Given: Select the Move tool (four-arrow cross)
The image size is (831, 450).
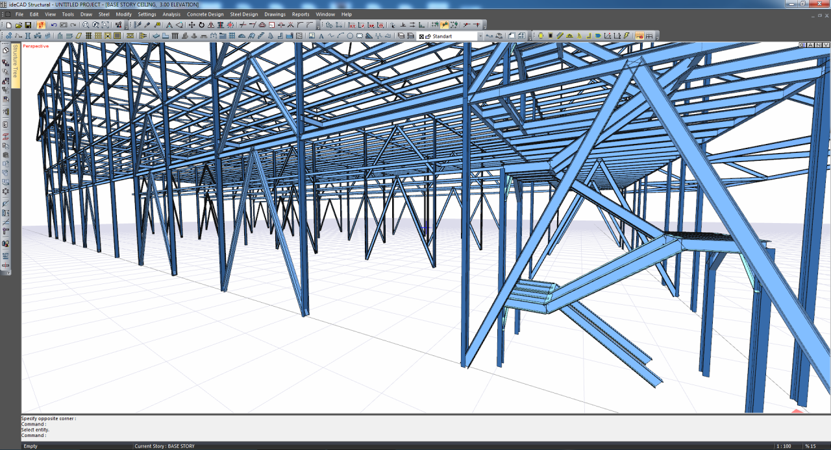Looking at the screenshot, I should click(192, 25).
